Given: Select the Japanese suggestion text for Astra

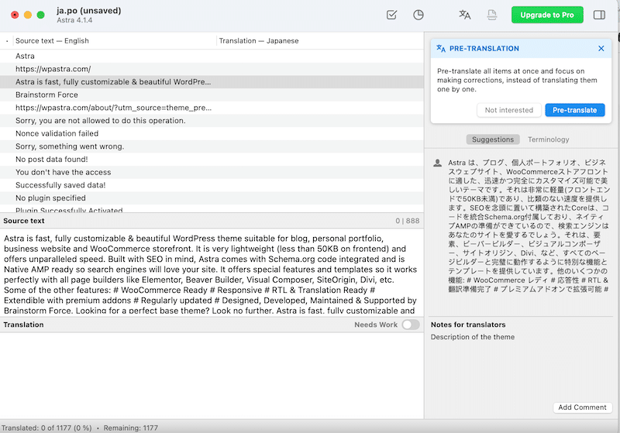Looking at the screenshot, I should (x=529, y=225).
